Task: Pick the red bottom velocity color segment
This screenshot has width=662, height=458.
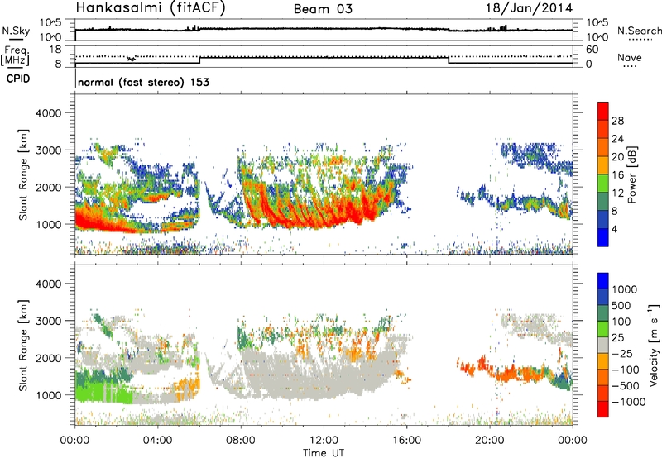Action: [603, 409]
